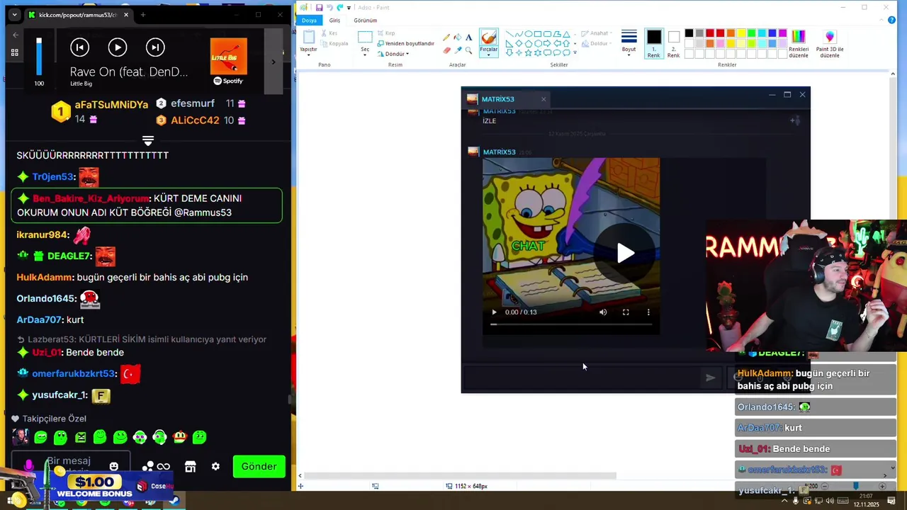The image size is (907, 510).
Task: Click the Gönder send button
Action: 259,466
